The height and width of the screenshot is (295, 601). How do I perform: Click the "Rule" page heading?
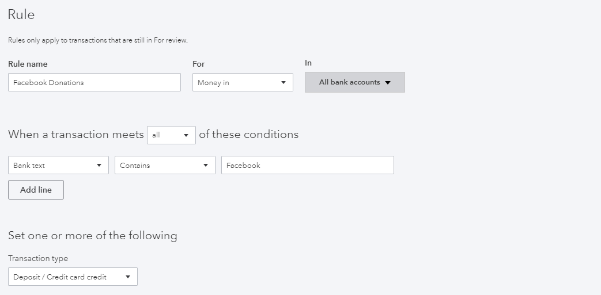click(x=21, y=15)
